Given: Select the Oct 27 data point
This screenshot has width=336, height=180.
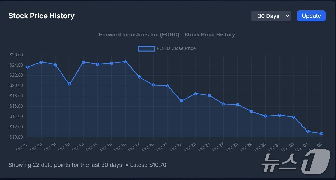Looking at the screenshot, I should 224,104.
